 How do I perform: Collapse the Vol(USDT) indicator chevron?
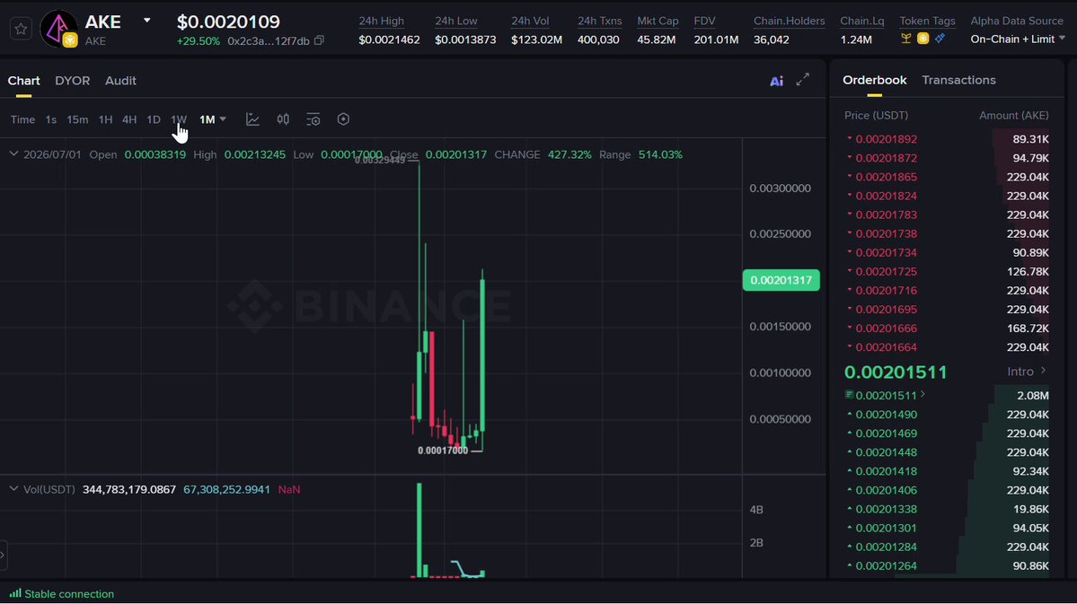(x=13, y=489)
